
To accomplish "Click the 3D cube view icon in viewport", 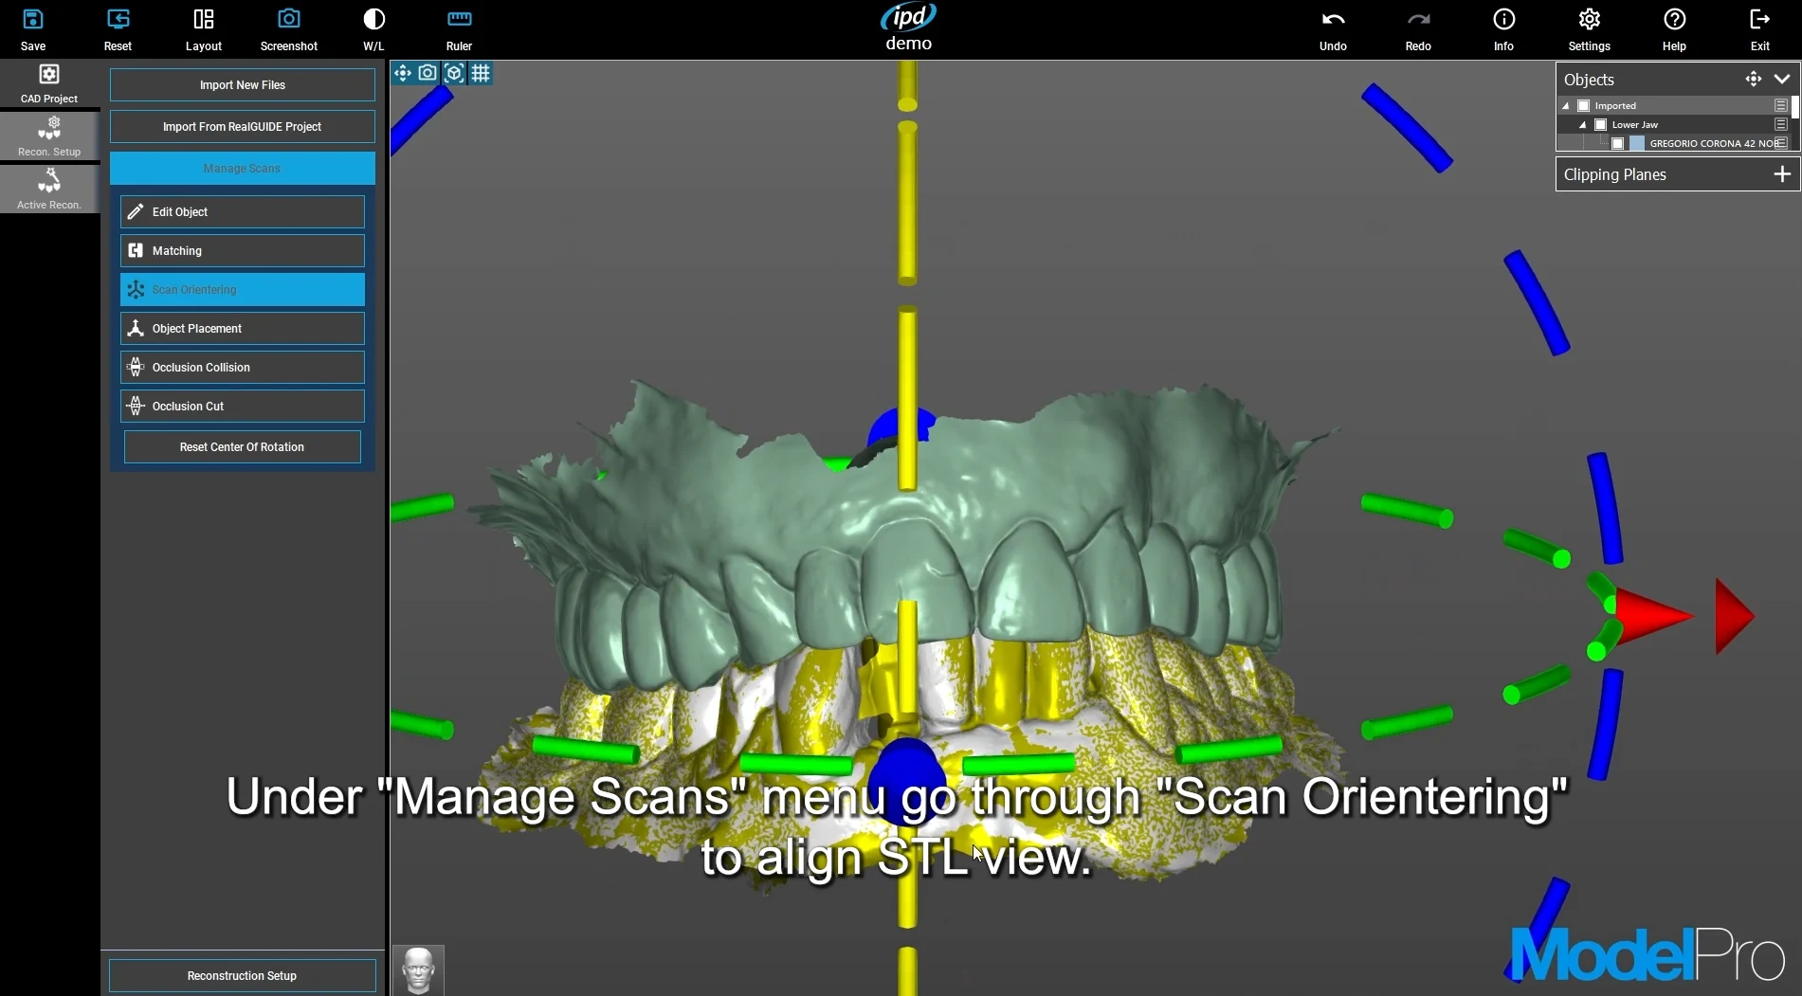I will [x=454, y=73].
